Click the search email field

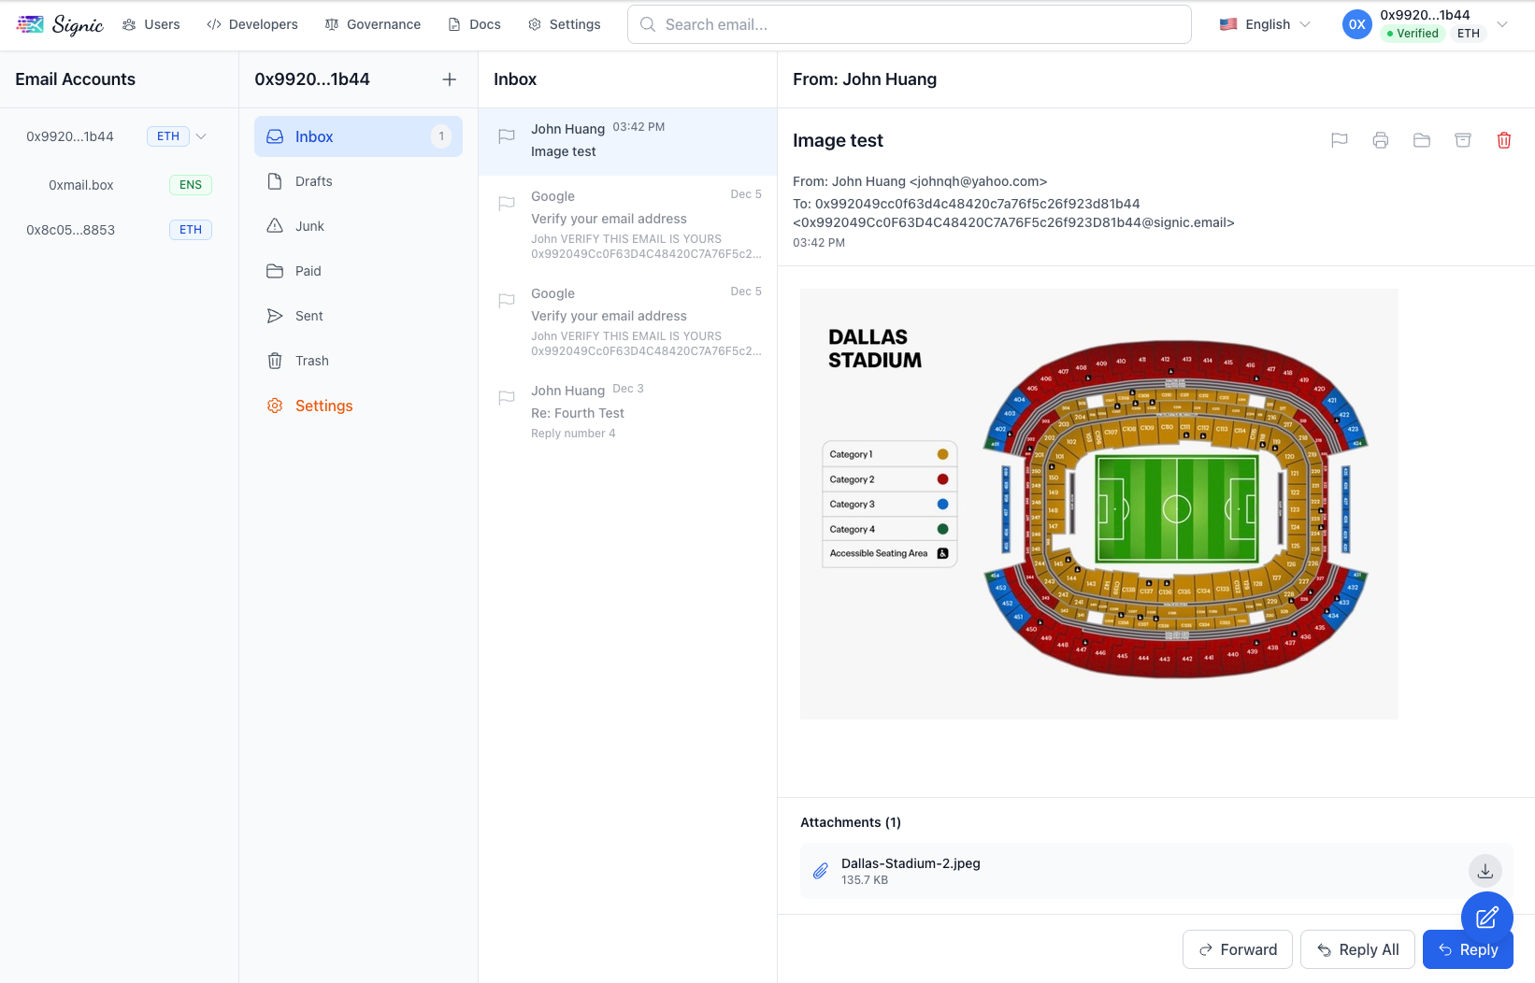pyautogui.click(x=908, y=24)
